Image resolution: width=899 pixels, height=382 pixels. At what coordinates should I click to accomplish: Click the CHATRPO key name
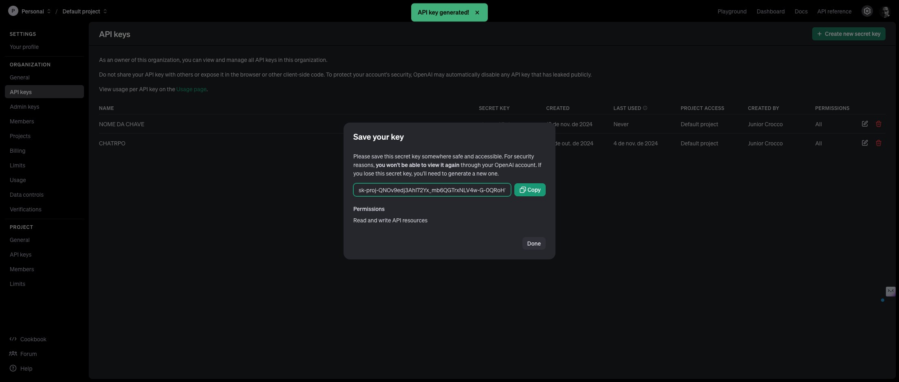click(x=112, y=143)
